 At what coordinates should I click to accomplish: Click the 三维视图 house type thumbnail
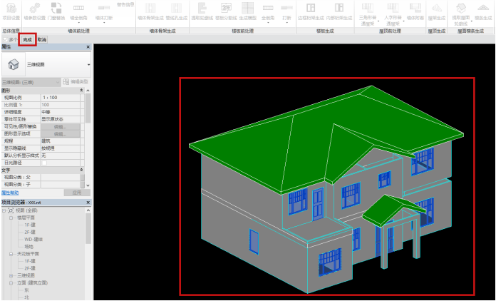[14, 65]
